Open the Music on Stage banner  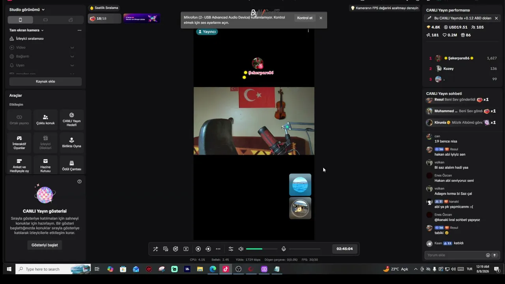[x=141, y=19]
